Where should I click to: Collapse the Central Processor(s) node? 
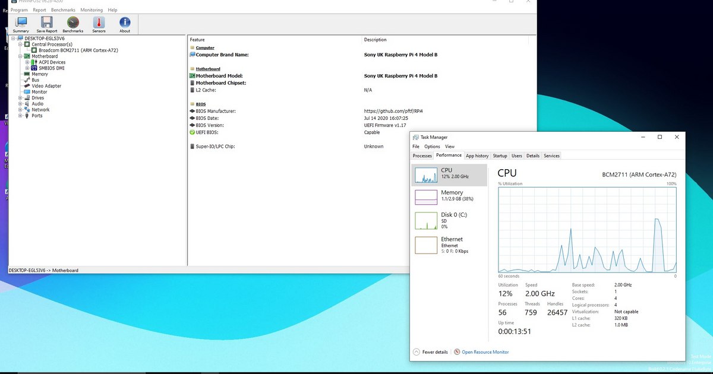pyautogui.click(x=20, y=45)
